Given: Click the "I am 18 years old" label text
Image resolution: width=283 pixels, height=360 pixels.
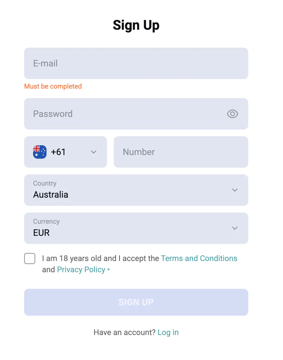Looking at the screenshot, I should [101, 258].
